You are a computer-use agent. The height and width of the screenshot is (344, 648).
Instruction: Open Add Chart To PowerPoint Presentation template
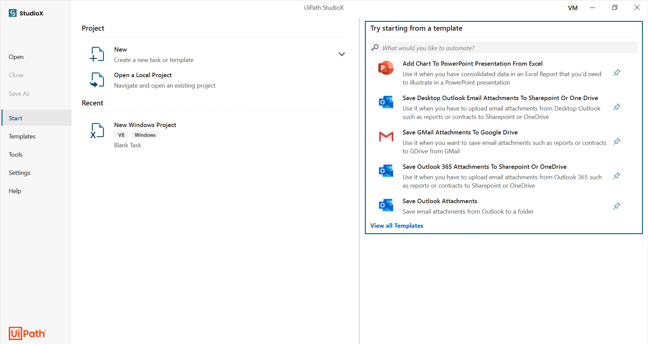coord(473,64)
